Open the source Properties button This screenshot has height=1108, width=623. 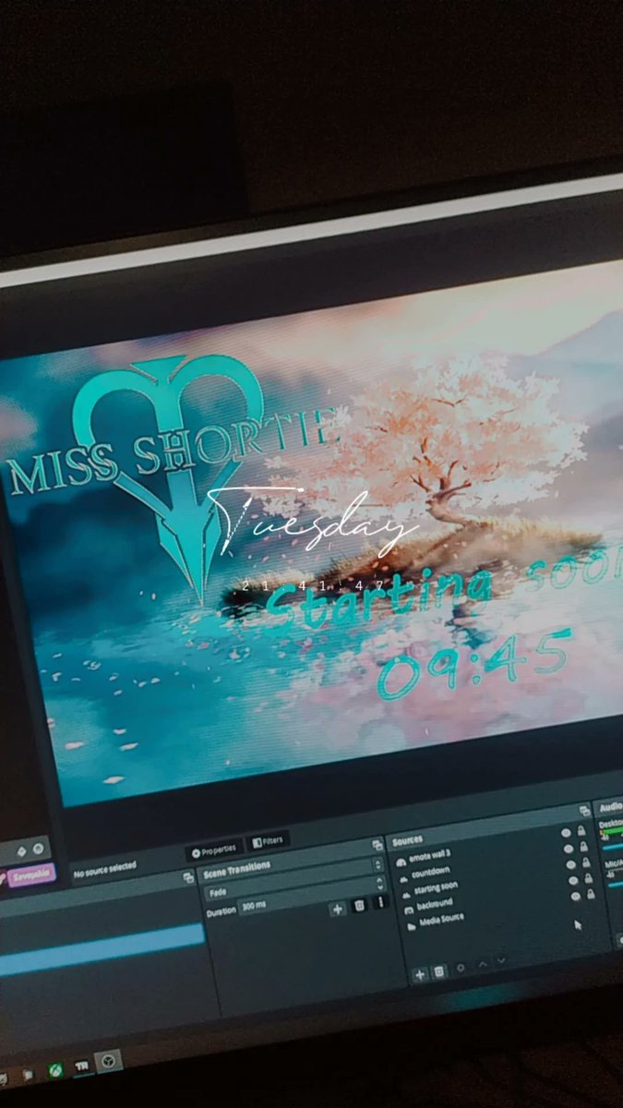pyautogui.click(x=214, y=849)
